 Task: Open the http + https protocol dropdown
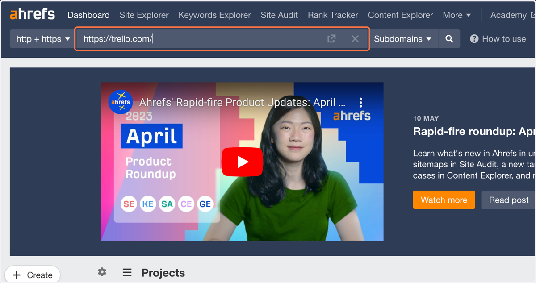pos(43,39)
